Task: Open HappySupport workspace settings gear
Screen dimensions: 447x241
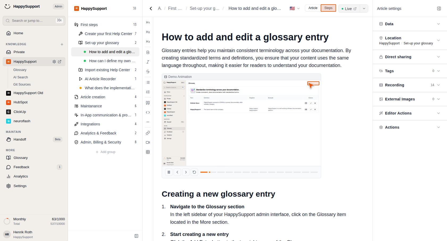Action: tap(54, 62)
